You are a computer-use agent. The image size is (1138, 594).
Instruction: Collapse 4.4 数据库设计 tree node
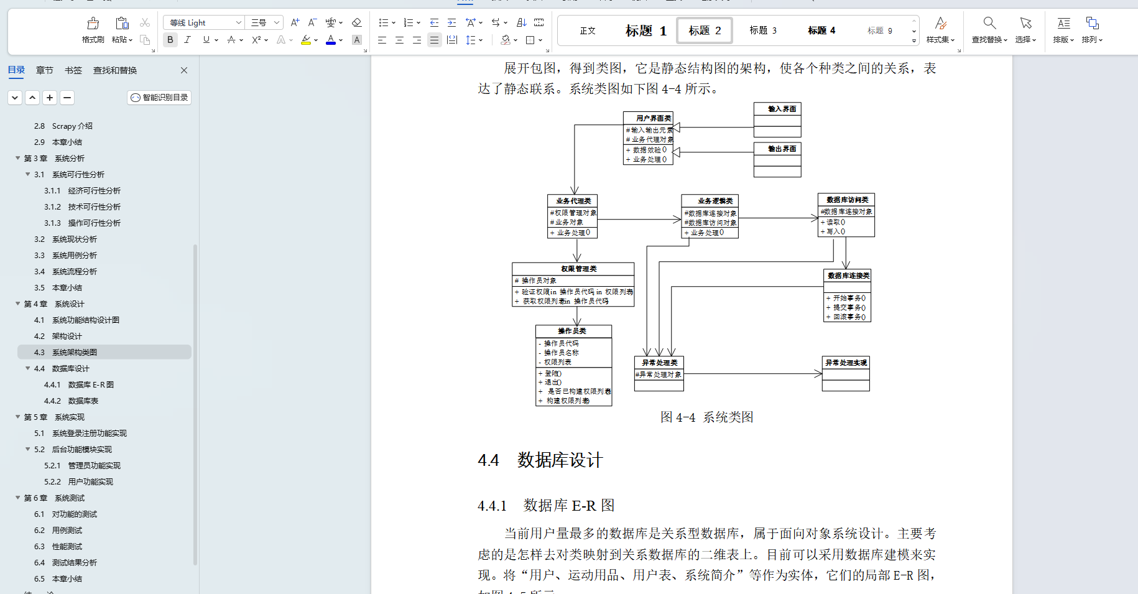[x=27, y=368]
